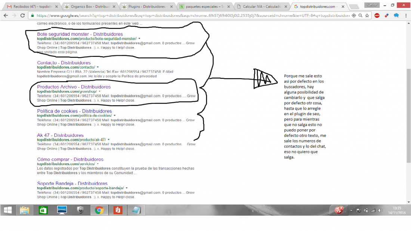Open the shield security taskbar icon
The image size is (411, 231).
click(80, 210)
